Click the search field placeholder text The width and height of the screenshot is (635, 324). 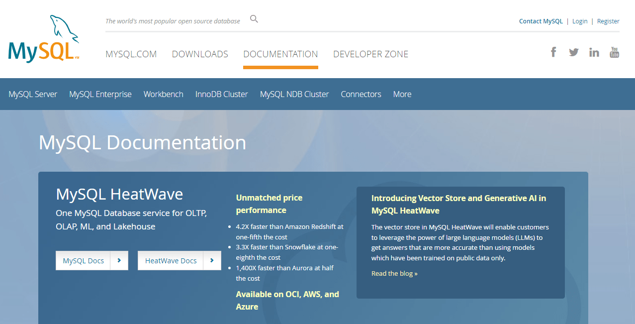click(x=173, y=21)
